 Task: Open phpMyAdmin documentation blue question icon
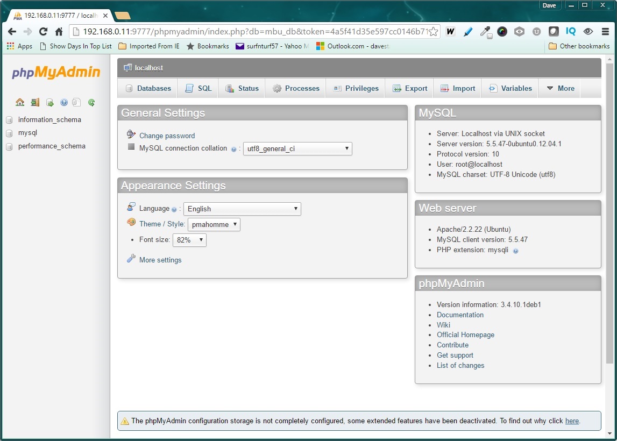click(x=64, y=103)
